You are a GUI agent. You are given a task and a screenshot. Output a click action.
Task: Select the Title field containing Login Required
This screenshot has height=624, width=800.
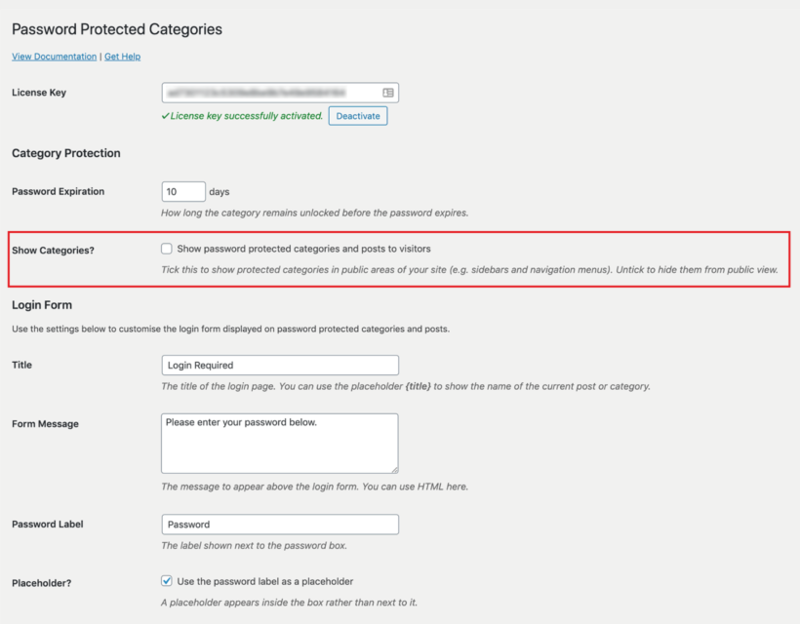click(280, 365)
